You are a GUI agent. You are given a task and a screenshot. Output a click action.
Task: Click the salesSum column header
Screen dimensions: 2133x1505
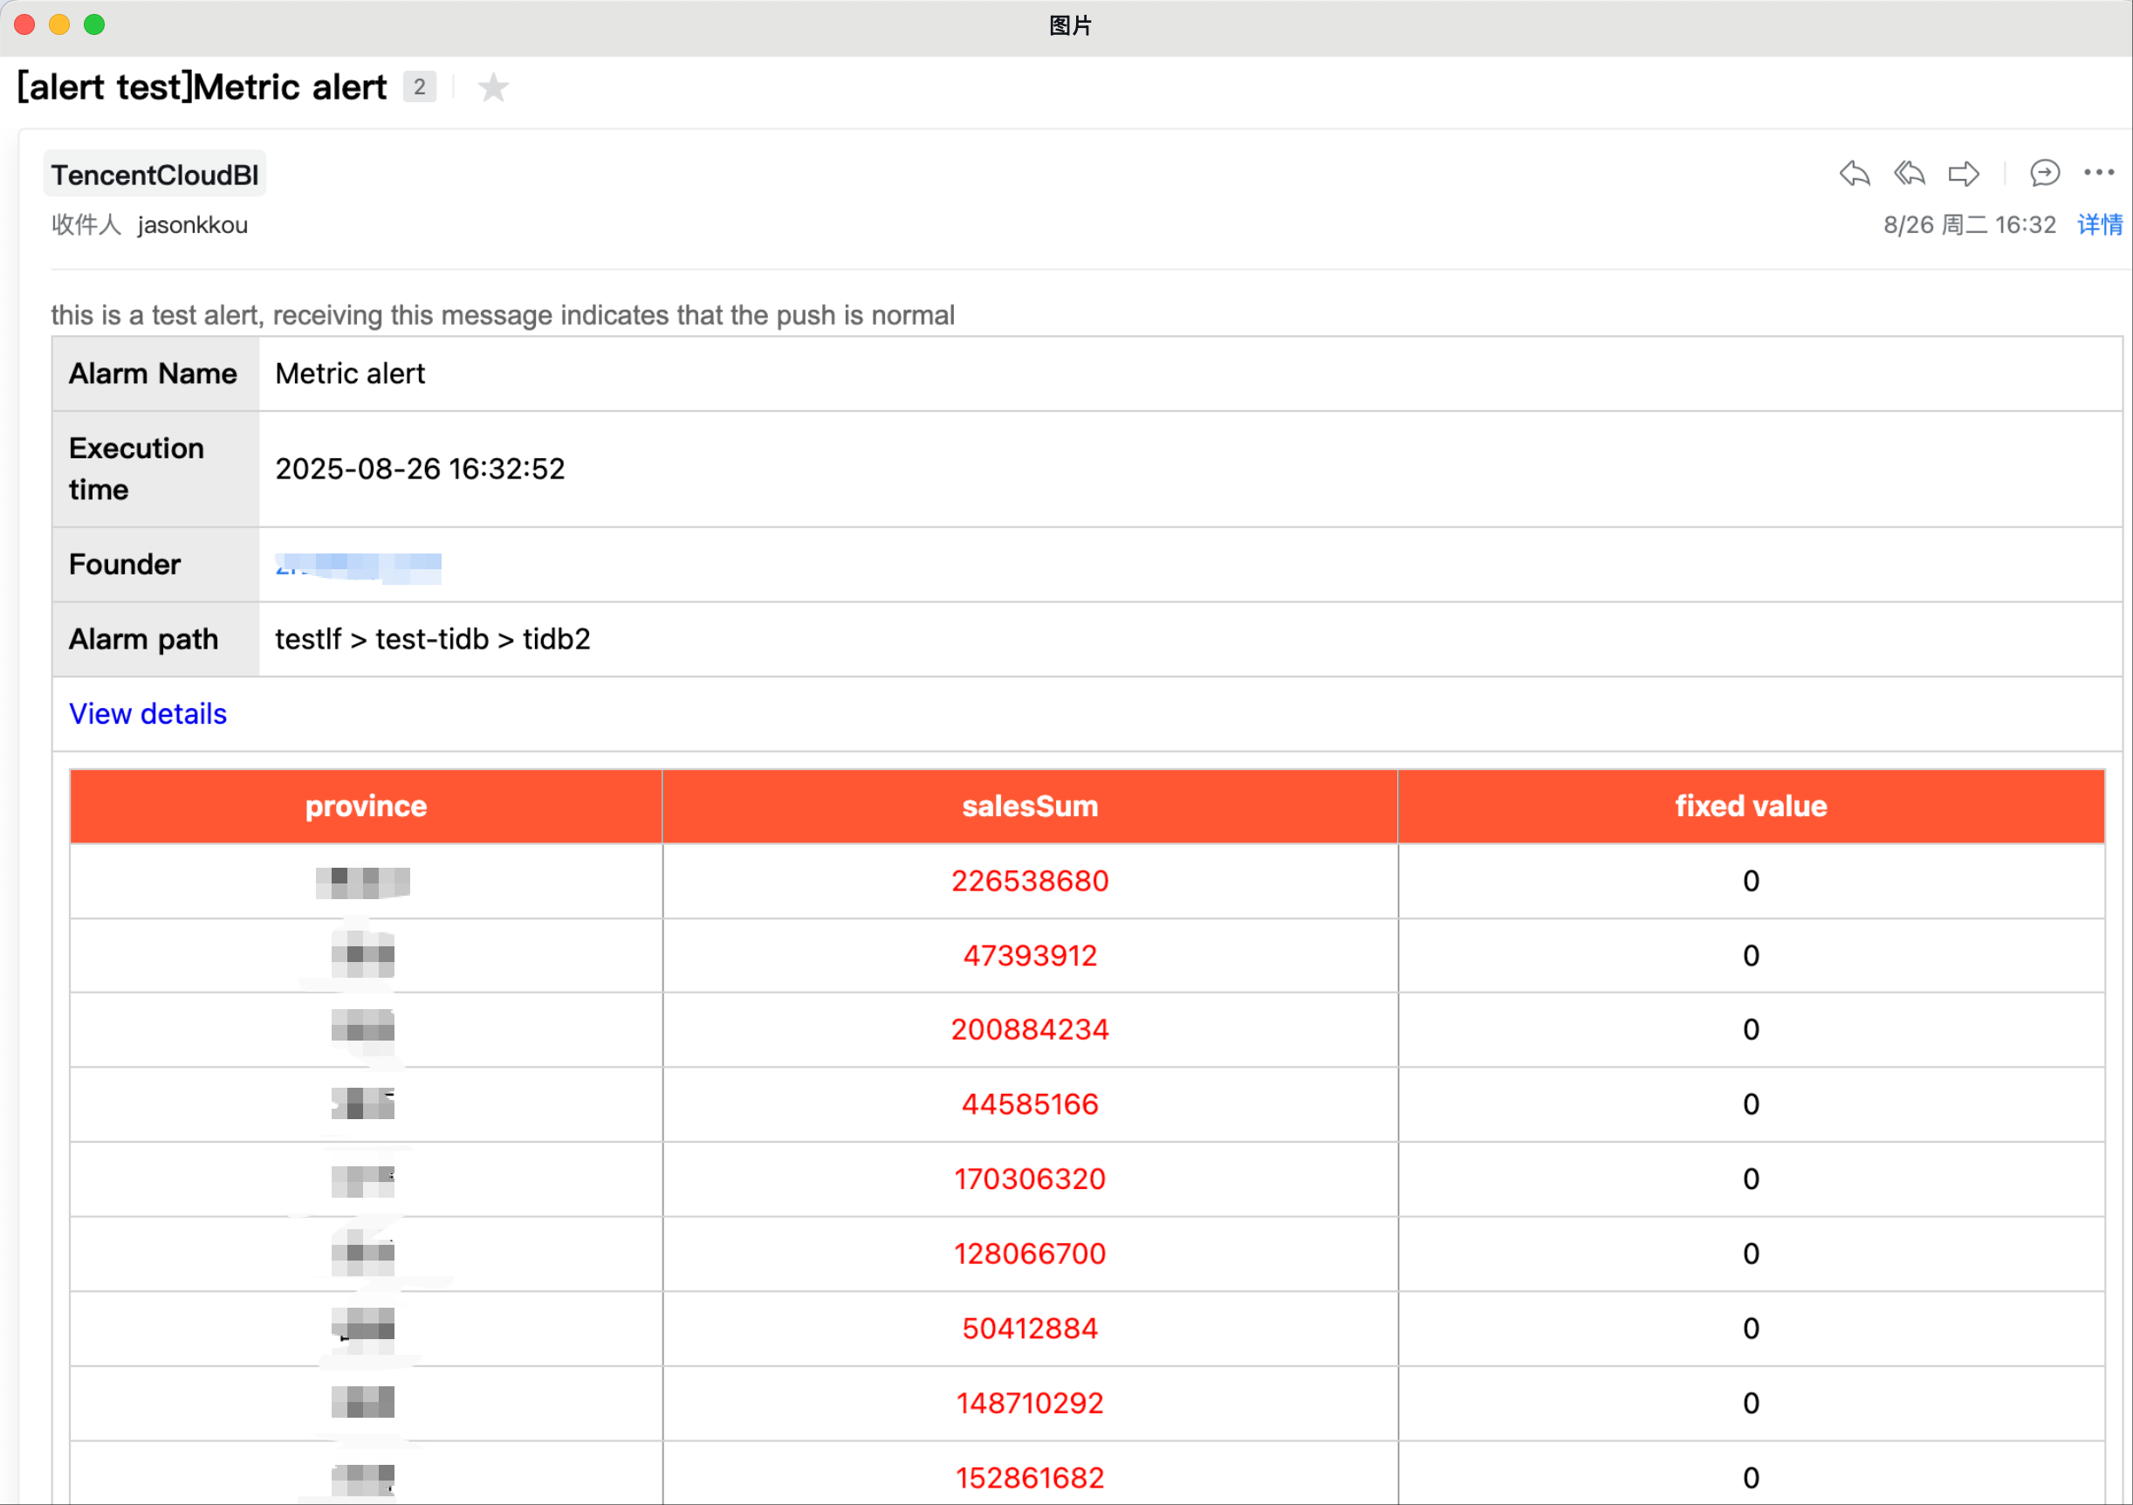click(x=1029, y=807)
